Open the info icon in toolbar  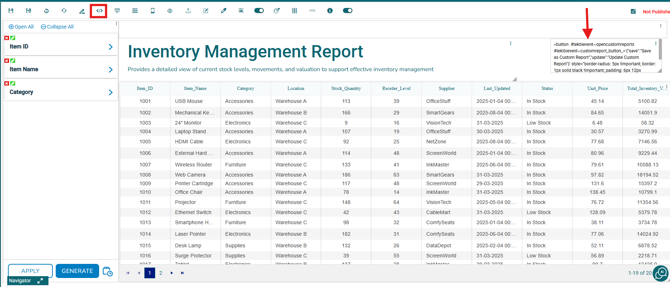click(x=330, y=11)
